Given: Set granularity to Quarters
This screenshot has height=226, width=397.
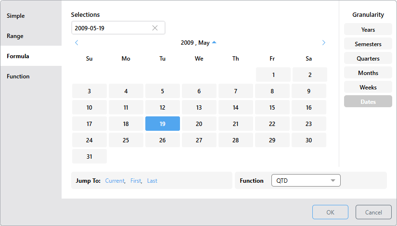Looking at the screenshot, I should click(368, 59).
